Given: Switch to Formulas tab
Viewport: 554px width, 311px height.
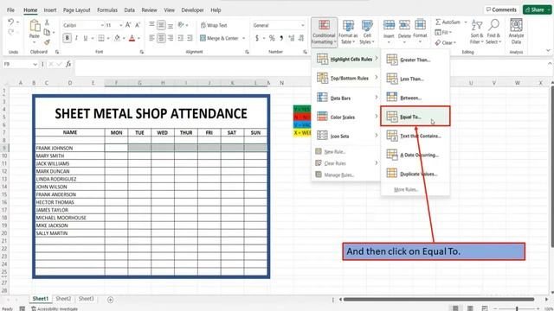Looking at the screenshot, I should click(107, 10).
